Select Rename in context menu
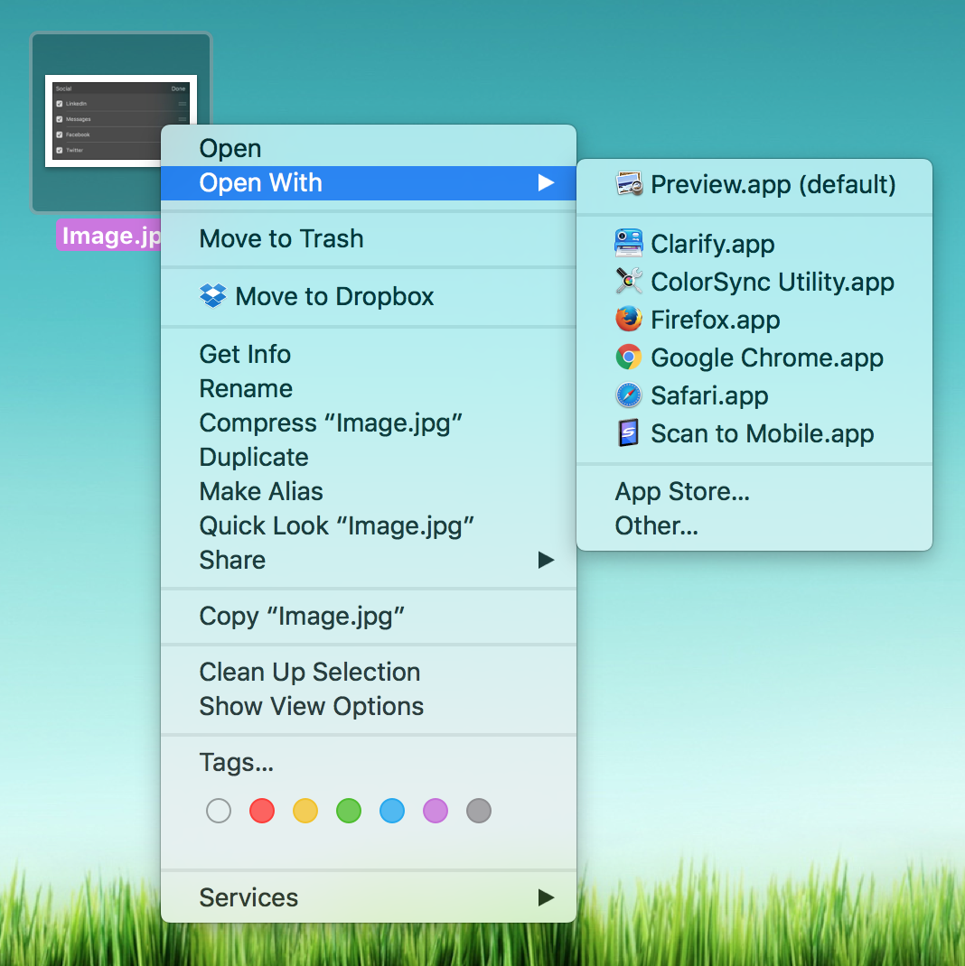 pos(368,389)
